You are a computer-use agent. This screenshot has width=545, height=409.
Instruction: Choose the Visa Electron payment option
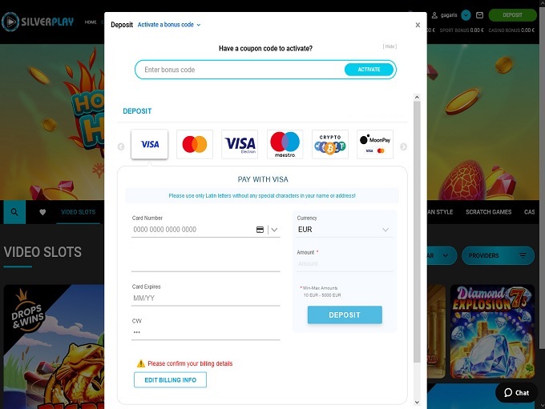pyautogui.click(x=240, y=144)
